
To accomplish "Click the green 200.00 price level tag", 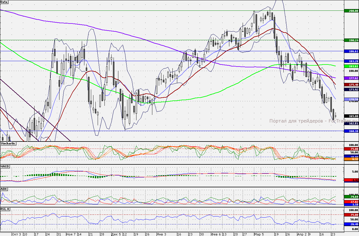I will tap(351, 11).
